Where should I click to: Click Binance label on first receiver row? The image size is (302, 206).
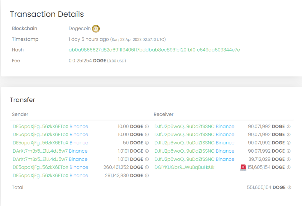225,127
